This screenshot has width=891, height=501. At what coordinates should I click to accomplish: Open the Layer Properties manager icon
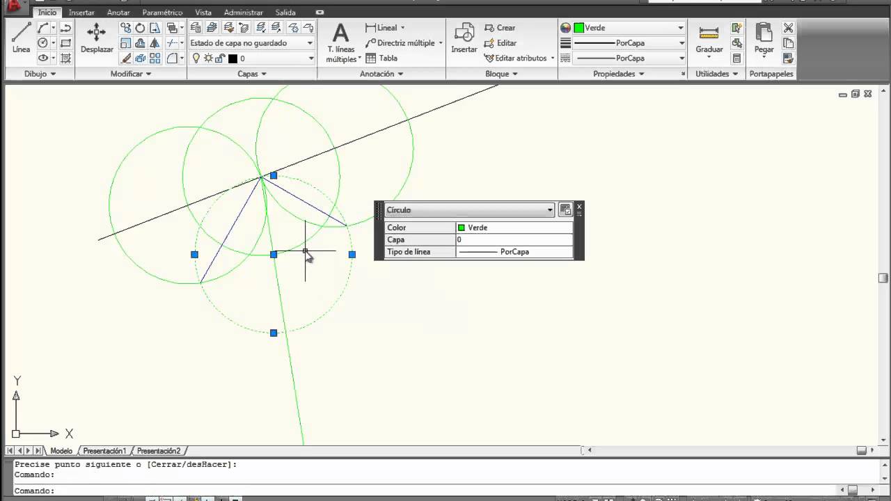(x=196, y=28)
